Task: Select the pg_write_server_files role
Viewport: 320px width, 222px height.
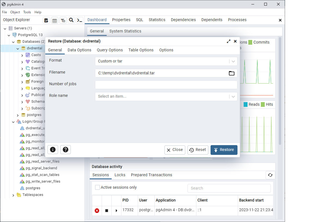Action: (x=43, y=181)
